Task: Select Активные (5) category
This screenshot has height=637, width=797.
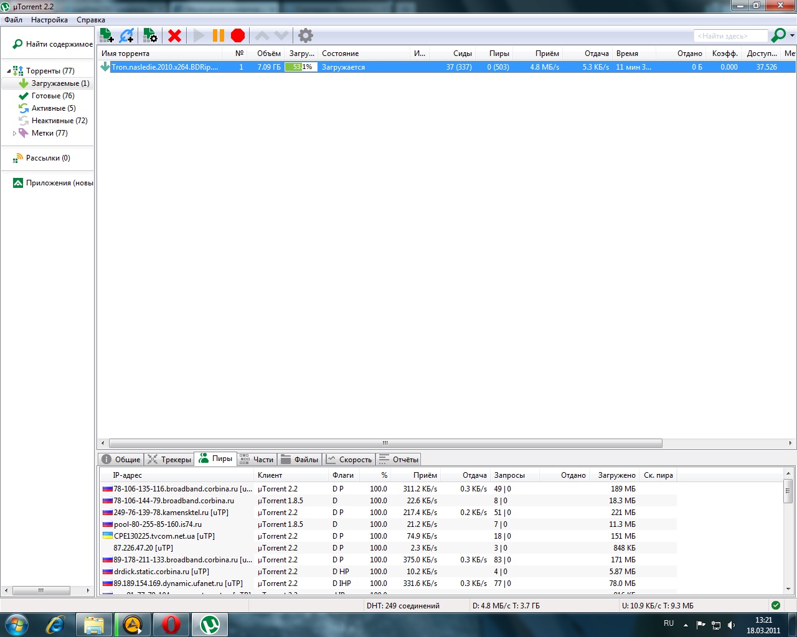Action: pyautogui.click(x=47, y=108)
